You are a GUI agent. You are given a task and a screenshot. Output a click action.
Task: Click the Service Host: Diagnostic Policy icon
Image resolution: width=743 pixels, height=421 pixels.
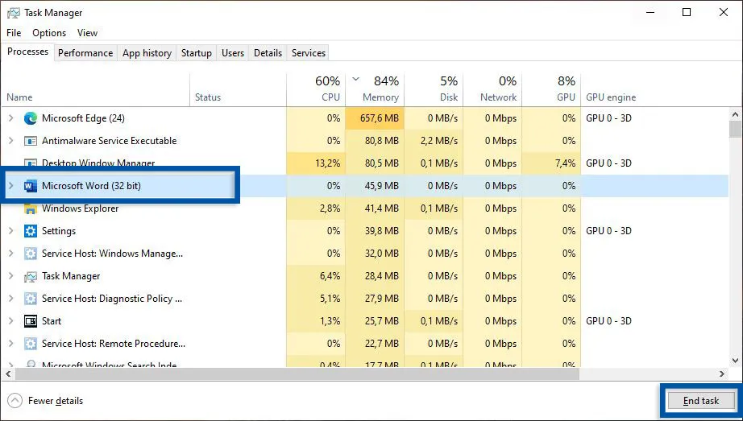pyautogui.click(x=31, y=299)
